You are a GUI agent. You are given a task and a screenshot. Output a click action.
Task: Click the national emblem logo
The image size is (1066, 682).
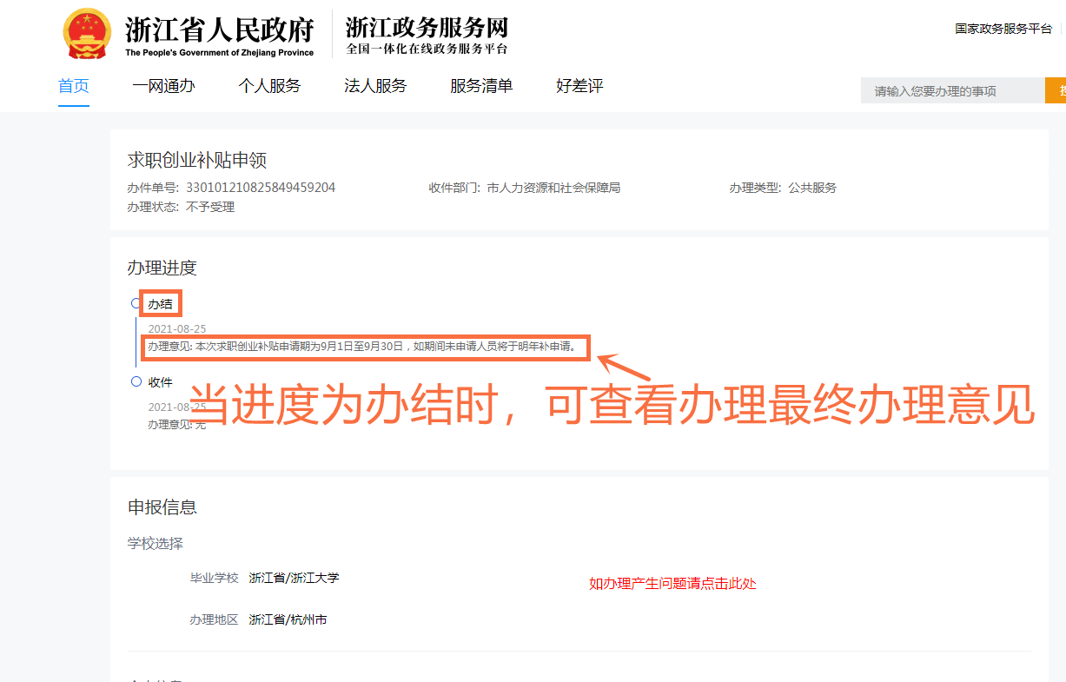click(88, 34)
